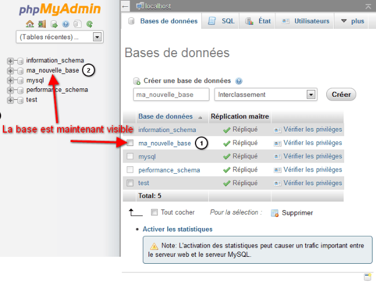Viewport: 376px width, 288px height.
Task: Sort by the Base de données column header
Action: coord(165,117)
